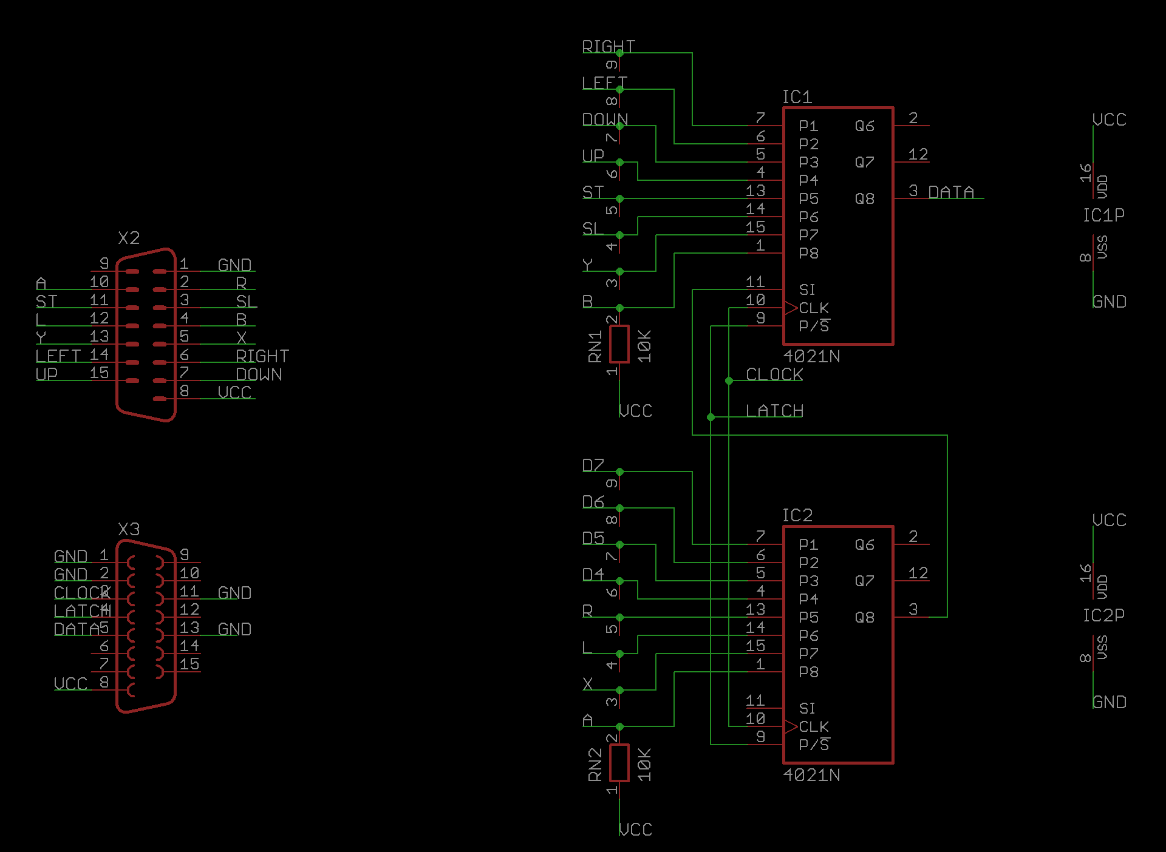Click the UP label on X2 pin 15

click(x=46, y=374)
